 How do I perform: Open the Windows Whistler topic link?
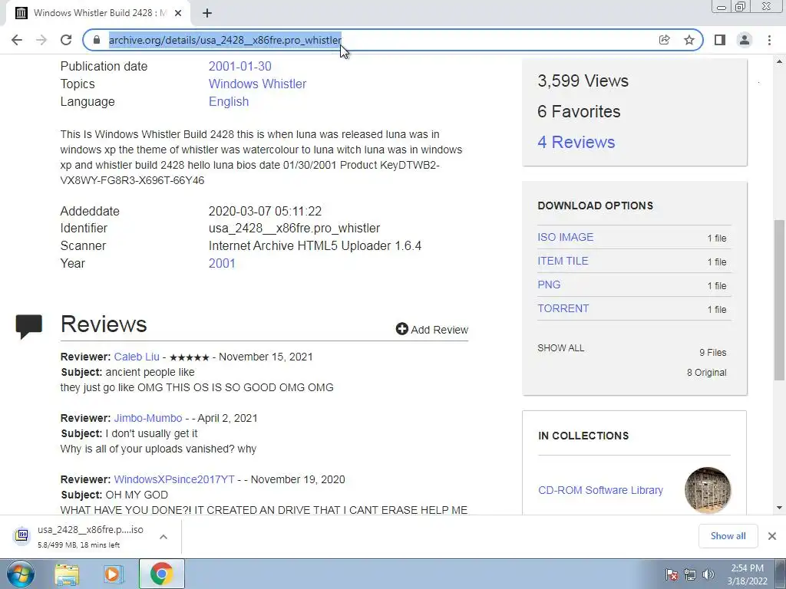pos(258,84)
